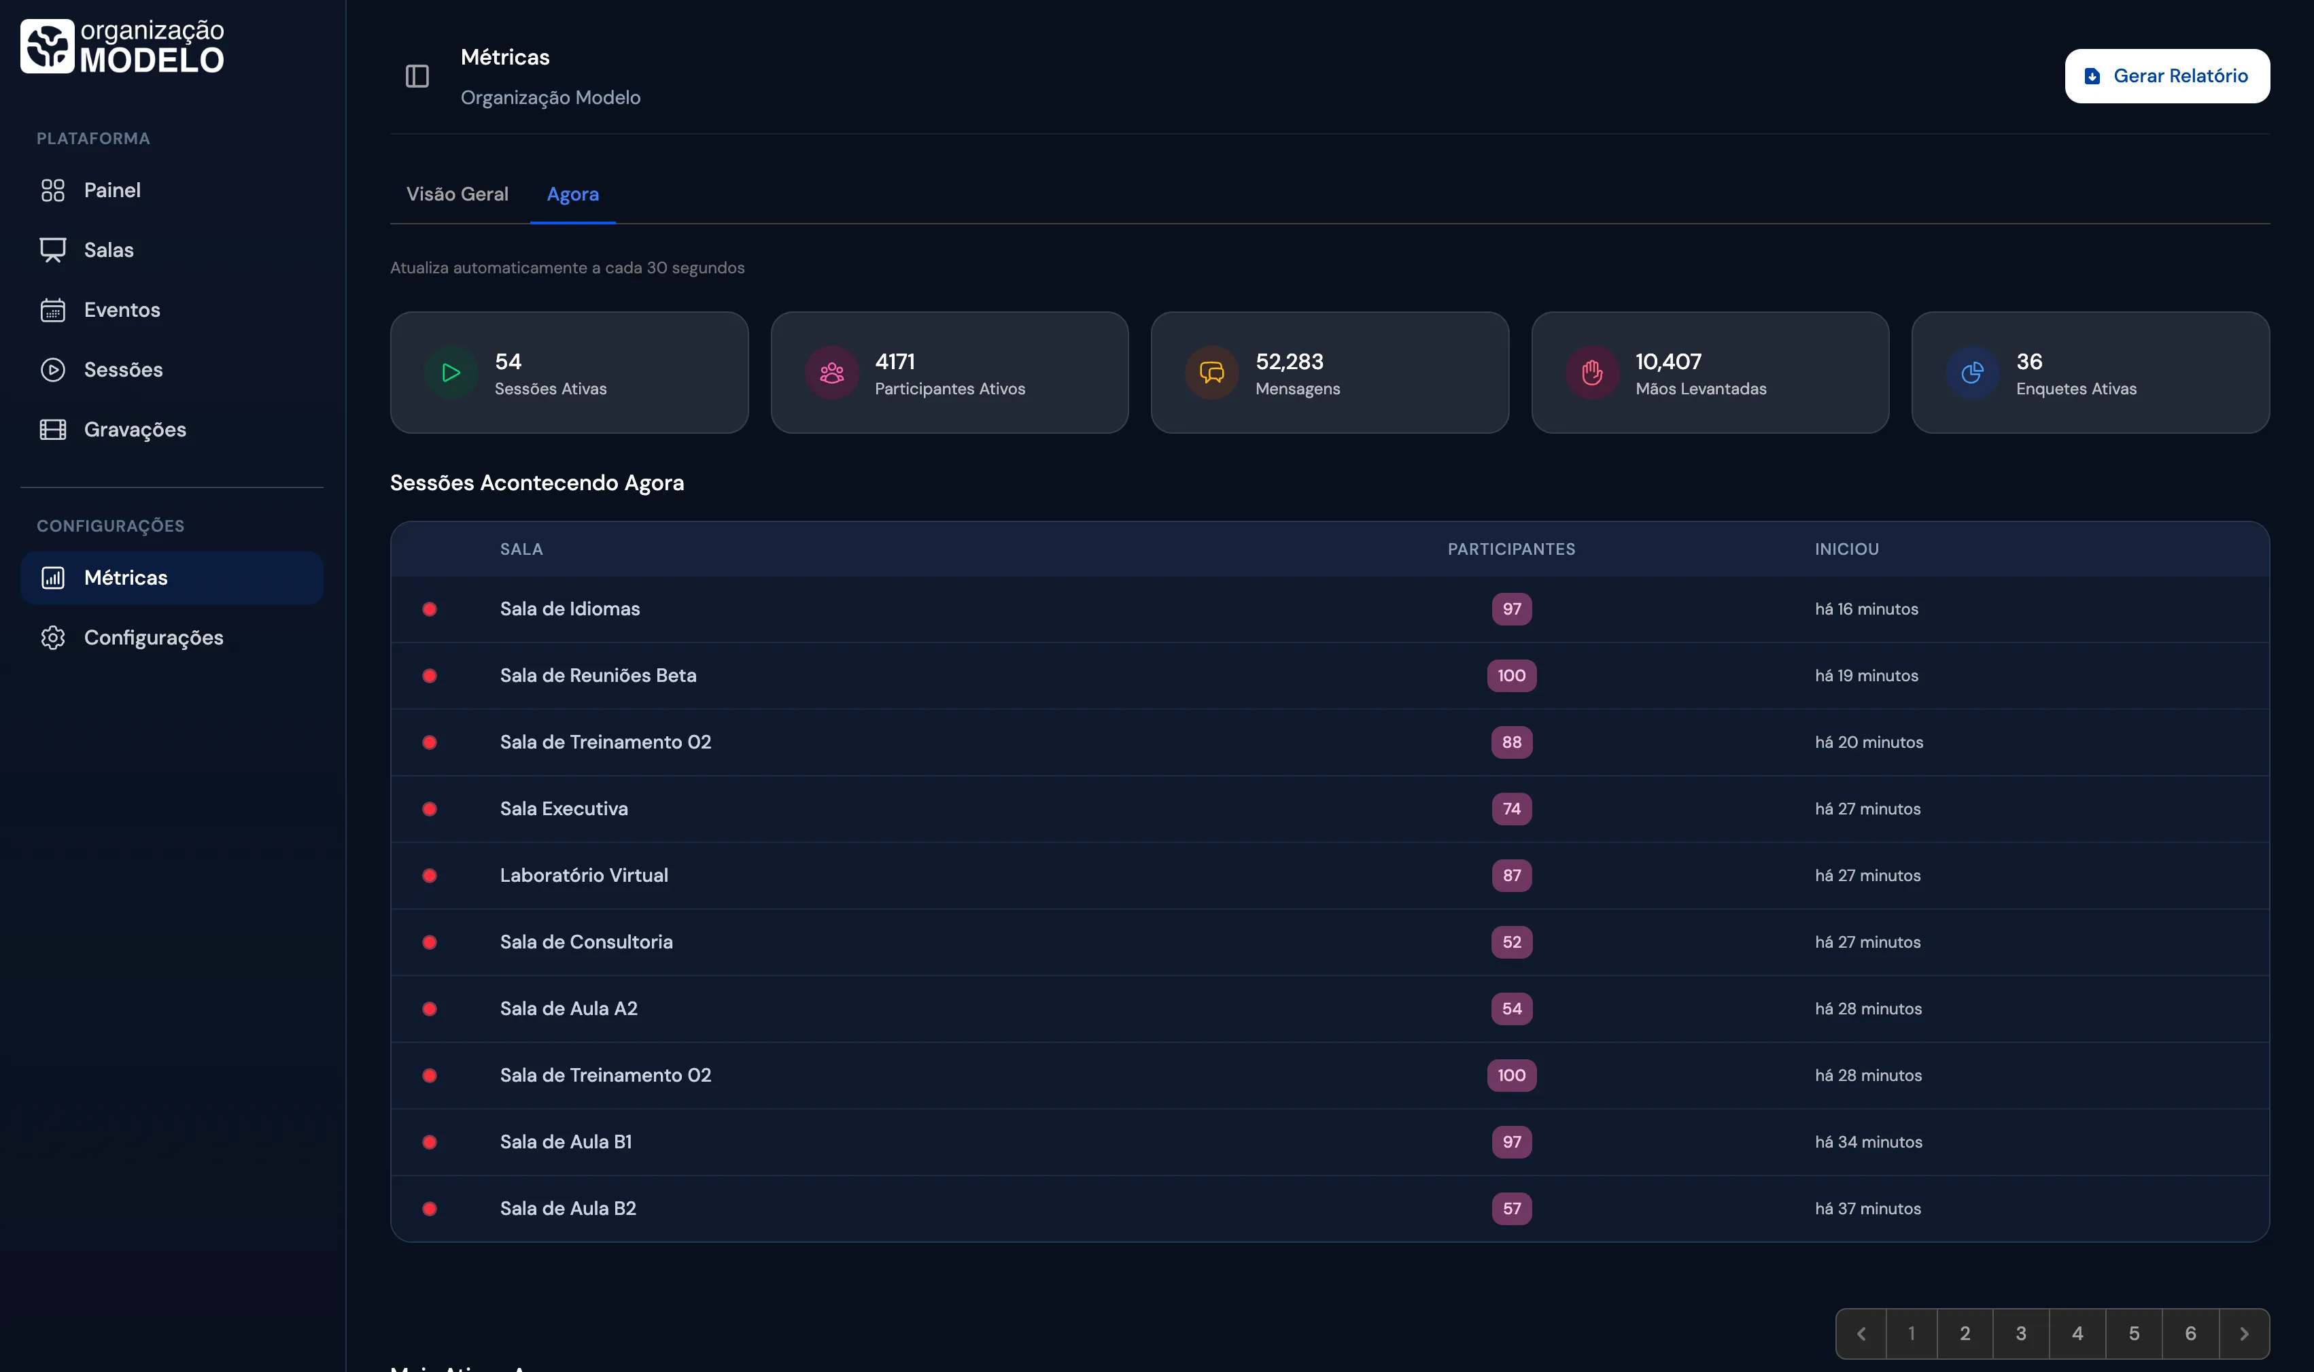The height and width of the screenshot is (1372, 2314).
Task: Open Gravações in the sidebar
Action: point(135,430)
